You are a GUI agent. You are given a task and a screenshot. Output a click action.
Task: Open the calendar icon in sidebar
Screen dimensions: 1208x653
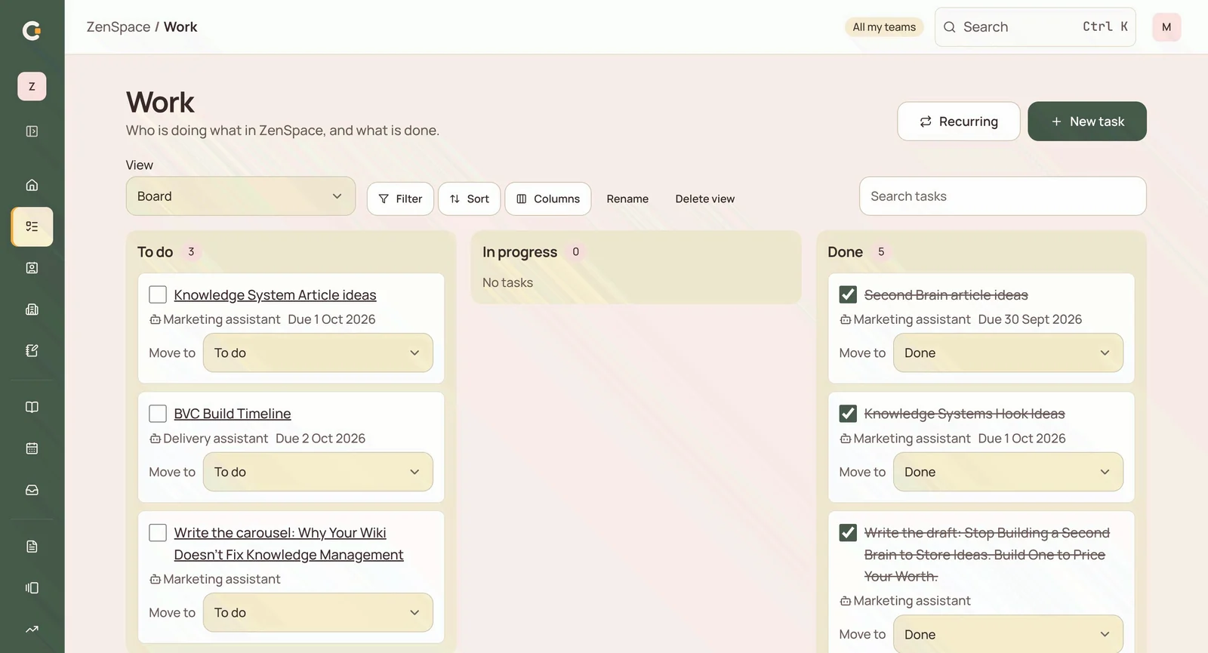click(x=32, y=448)
